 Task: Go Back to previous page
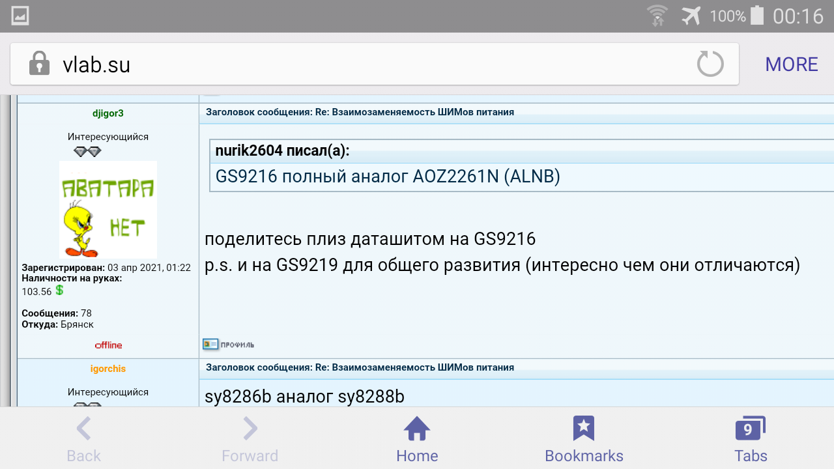coord(83,439)
